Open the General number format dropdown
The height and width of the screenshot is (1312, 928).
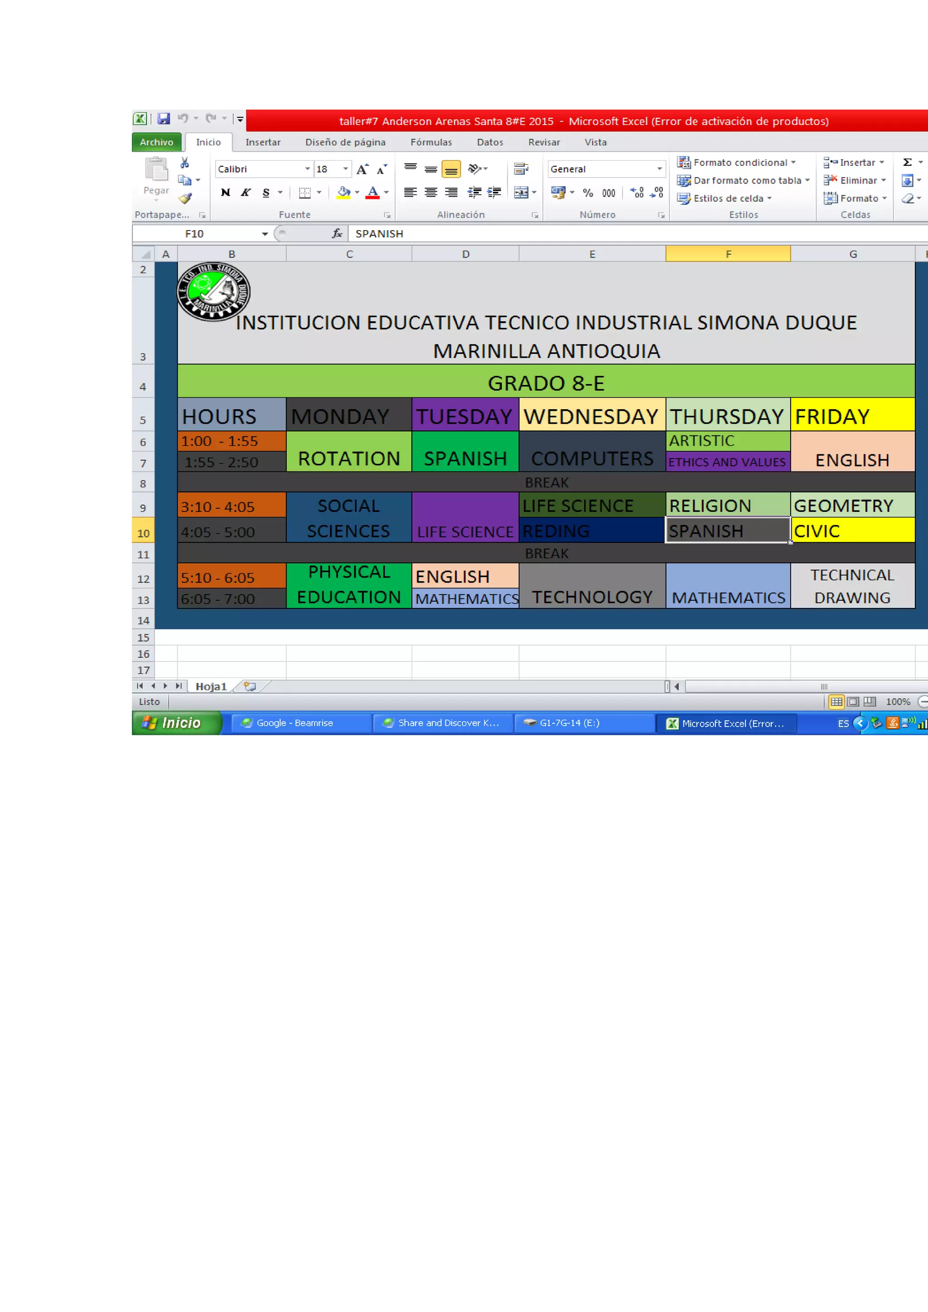pyautogui.click(x=659, y=169)
